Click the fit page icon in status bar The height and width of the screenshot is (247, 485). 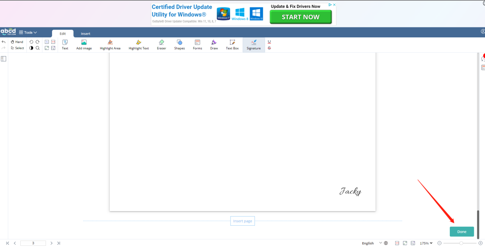tap(405, 243)
